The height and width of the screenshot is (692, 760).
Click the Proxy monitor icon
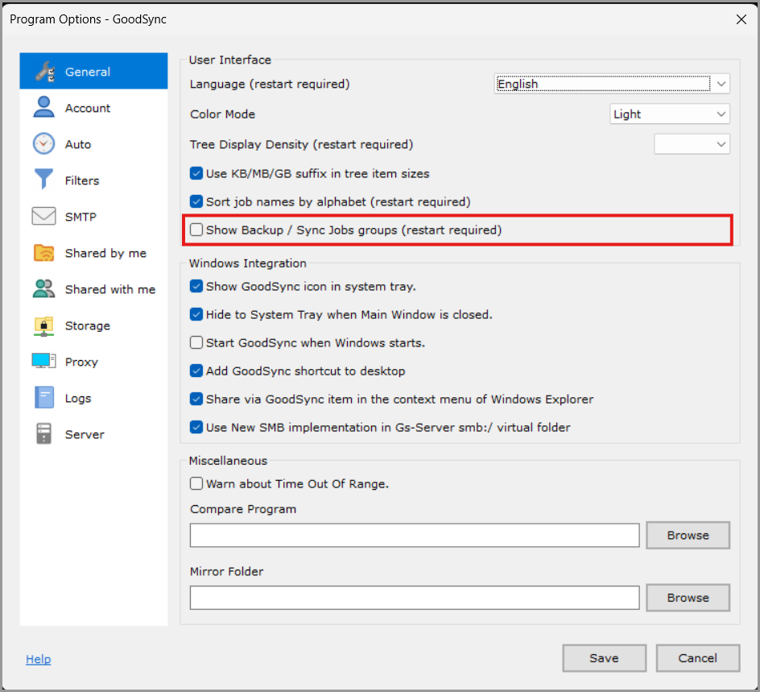coord(43,361)
